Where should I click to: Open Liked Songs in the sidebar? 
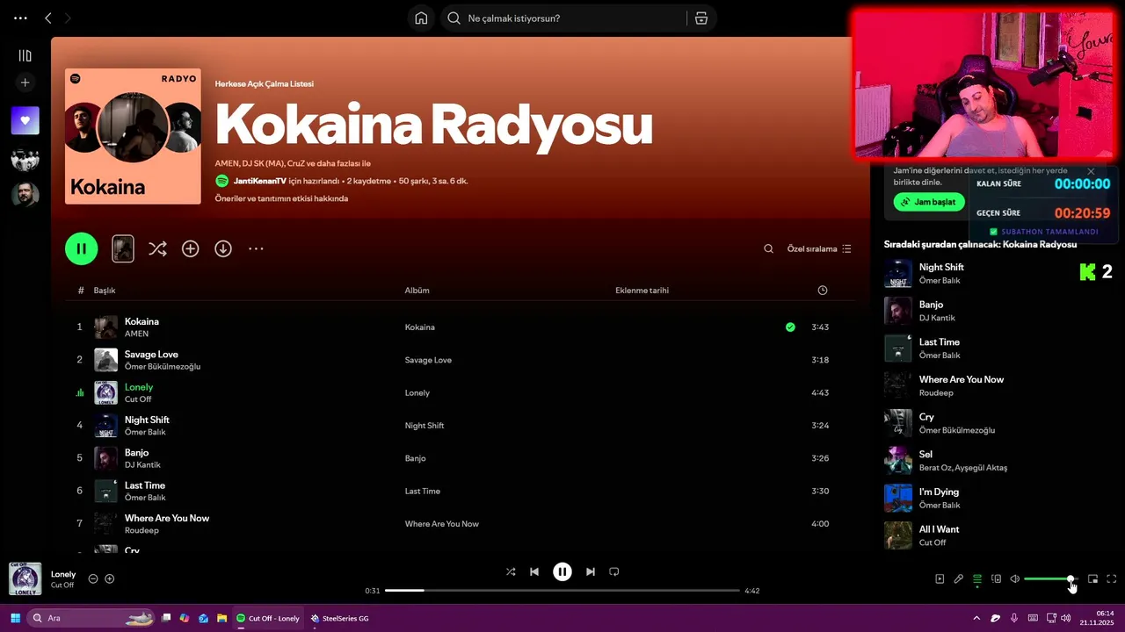coord(25,120)
